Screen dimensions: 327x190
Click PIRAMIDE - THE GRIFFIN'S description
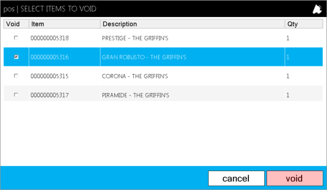(x=136, y=95)
